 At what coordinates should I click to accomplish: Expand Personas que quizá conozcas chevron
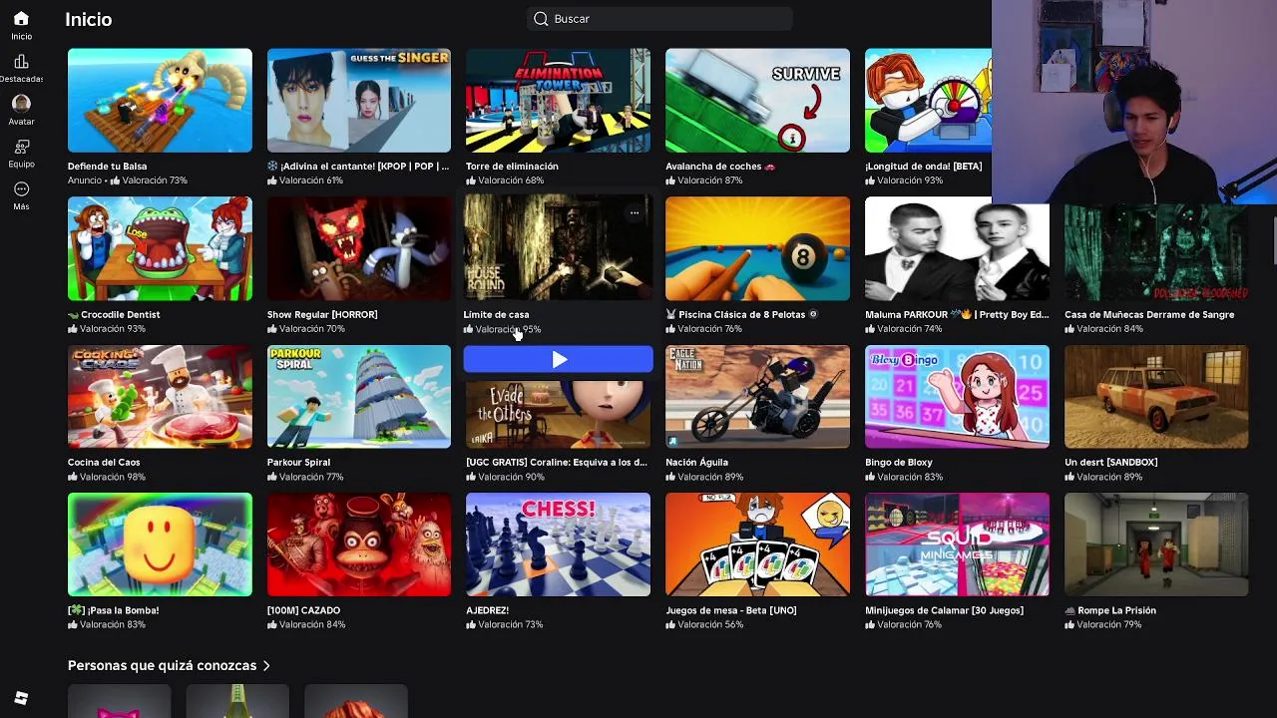(x=266, y=665)
